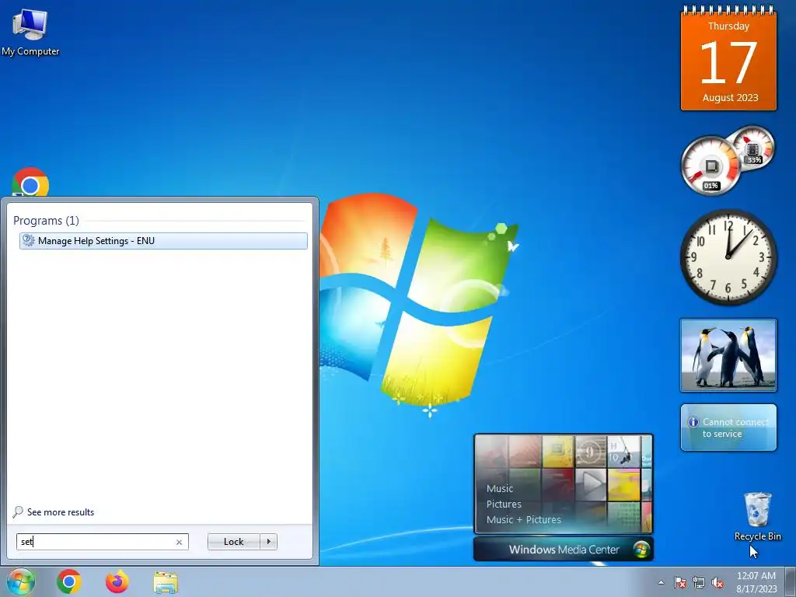Select Pictures in Media Center gadget
The height and width of the screenshot is (597, 796).
(504, 504)
